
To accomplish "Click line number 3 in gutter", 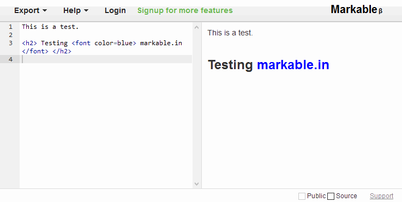I will [x=10, y=43].
